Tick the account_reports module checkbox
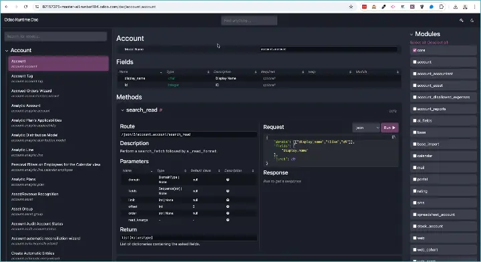 point(415,109)
